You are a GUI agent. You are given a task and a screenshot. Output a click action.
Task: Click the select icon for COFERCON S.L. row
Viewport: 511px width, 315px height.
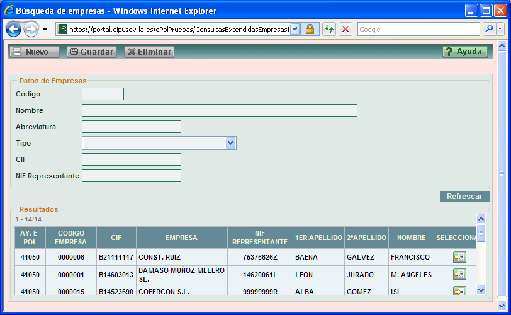[459, 291]
